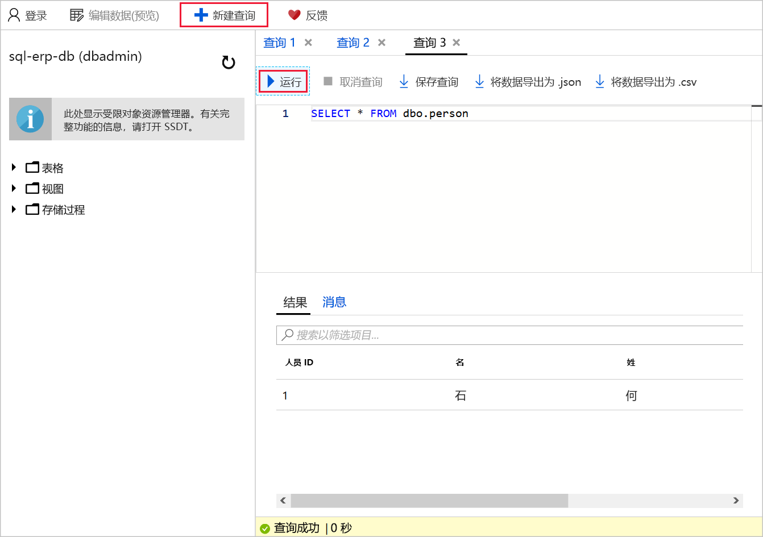
Task: Click the SQL editor line with SELECT statement
Action: [389, 114]
